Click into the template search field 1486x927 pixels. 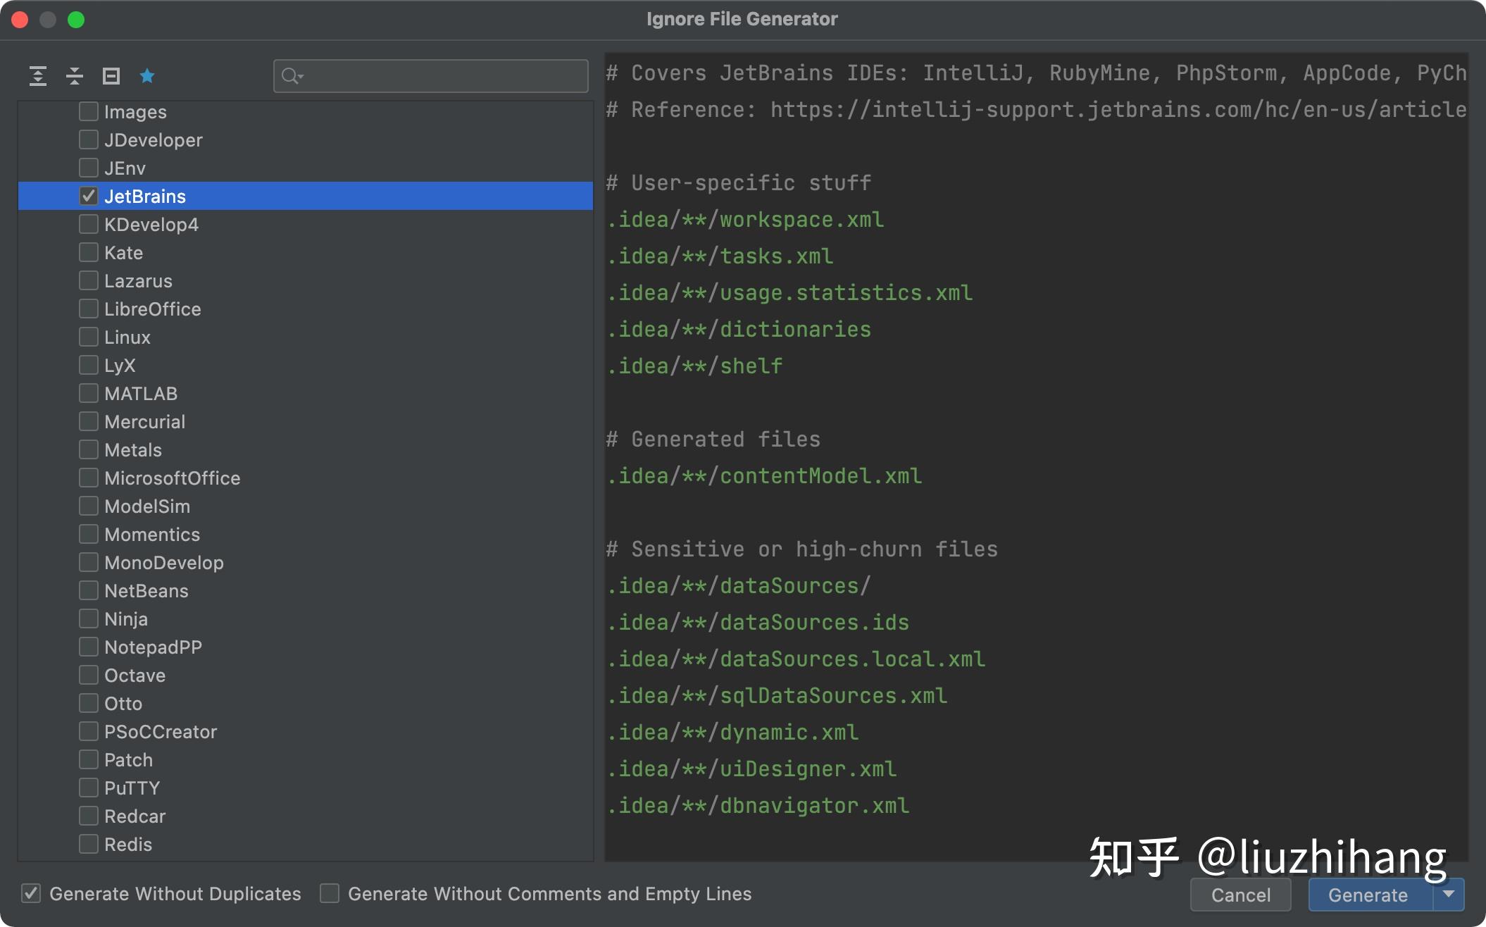pos(444,76)
